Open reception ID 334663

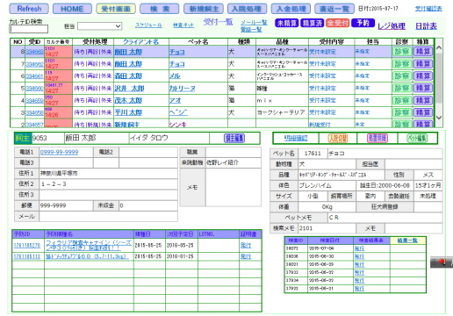(x=34, y=52)
